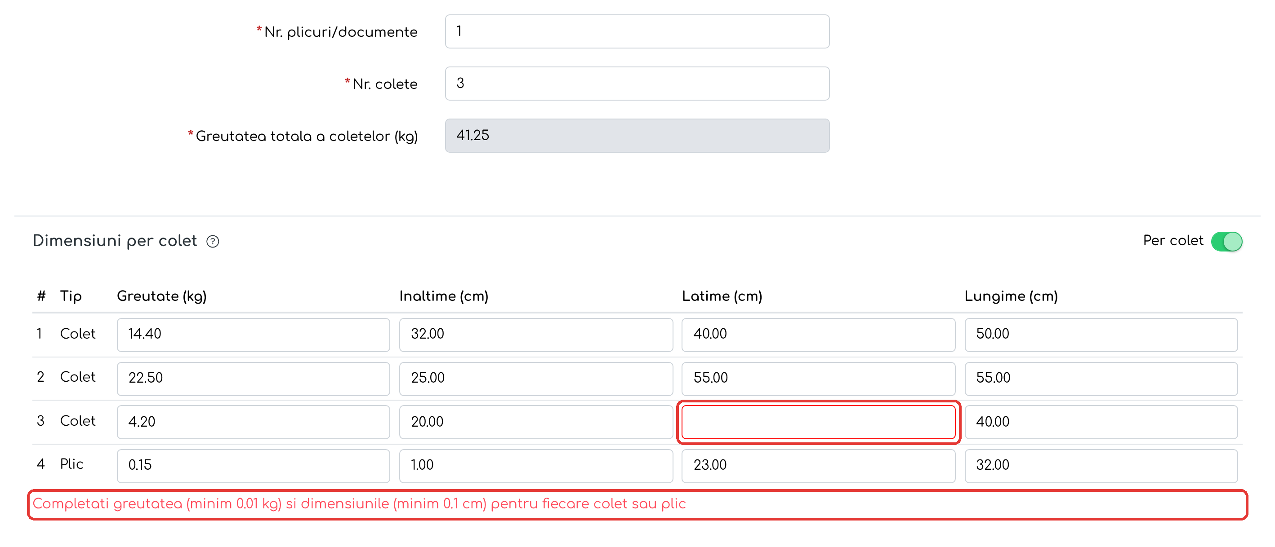Edit width 23.00 for the Plic row

[x=819, y=466]
